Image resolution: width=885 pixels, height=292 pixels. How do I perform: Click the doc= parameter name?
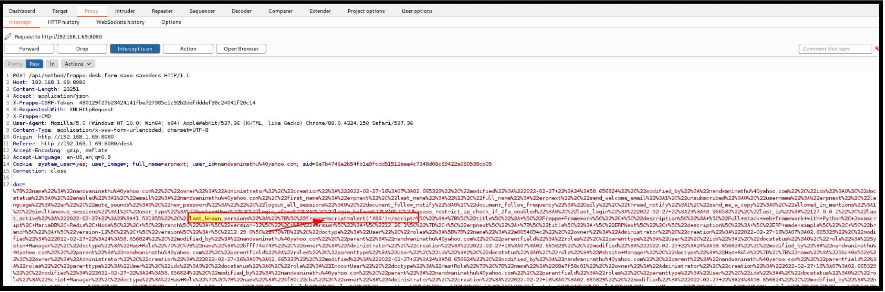click(19, 184)
